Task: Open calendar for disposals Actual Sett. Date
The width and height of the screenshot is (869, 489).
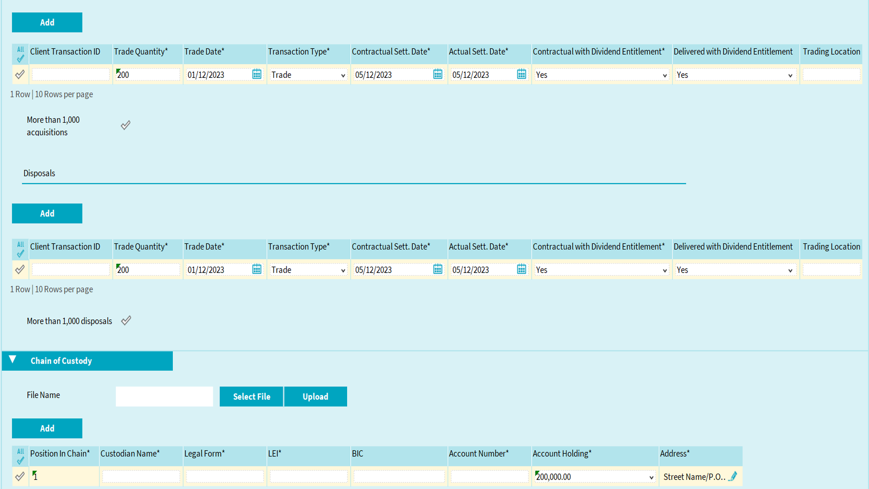Action: (x=521, y=269)
